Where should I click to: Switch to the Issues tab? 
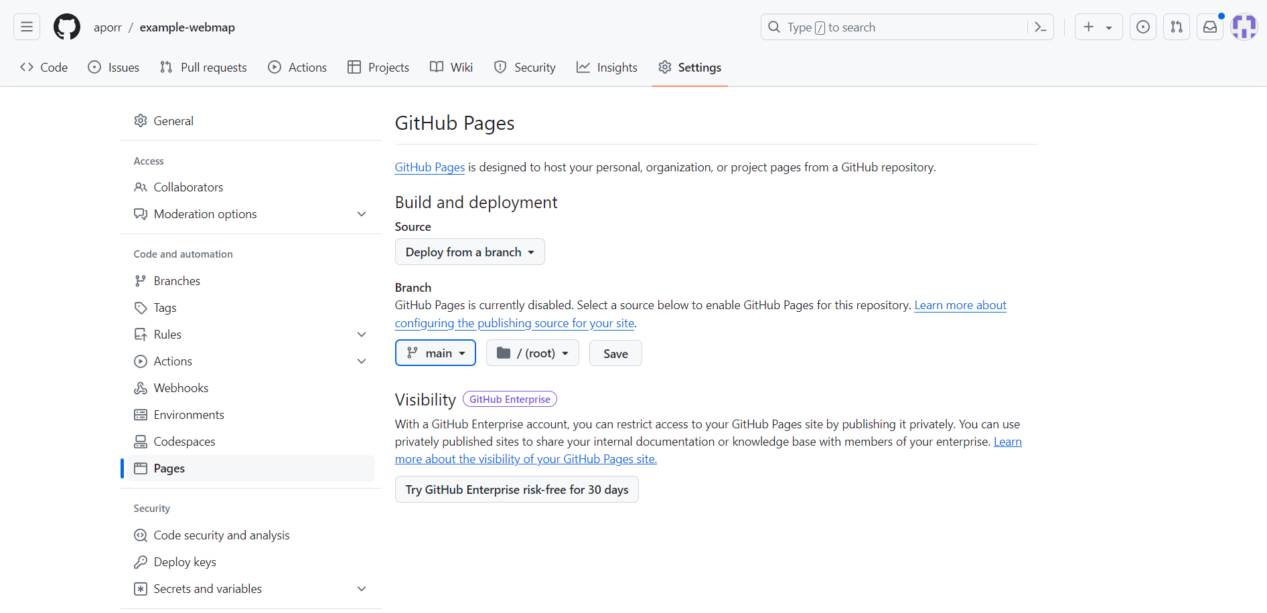pos(114,67)
